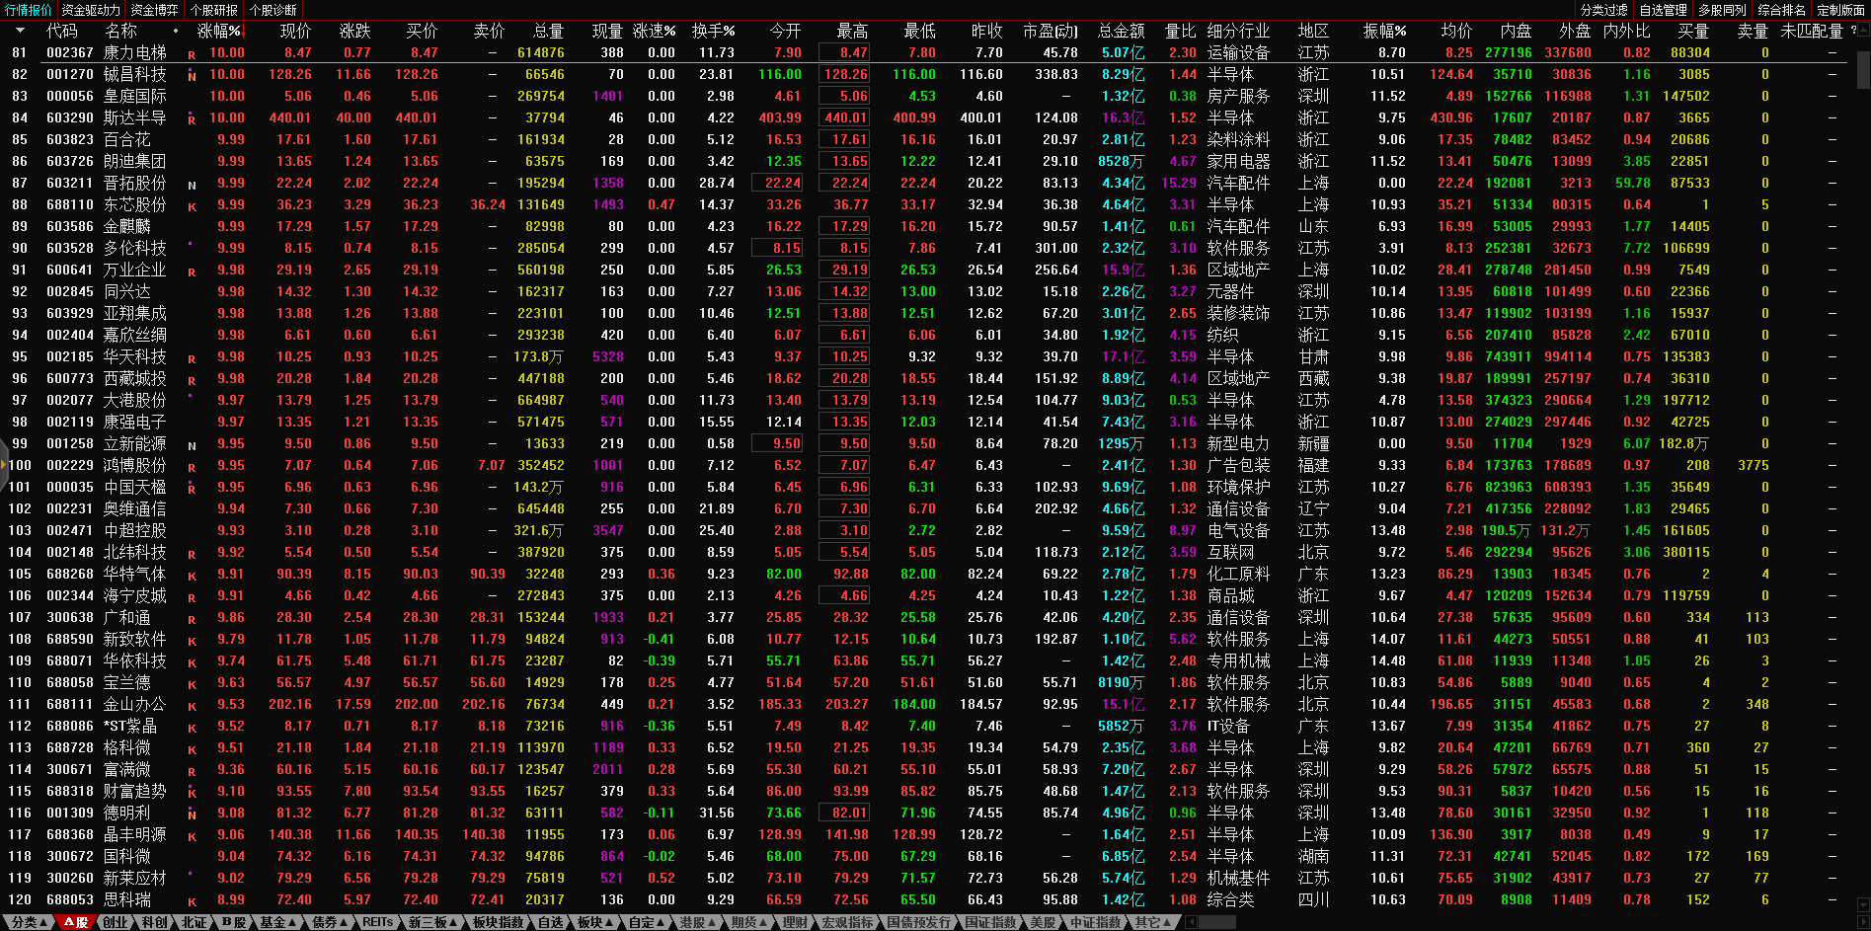Click the K marker beside 思科瑞
This screenshot has height=931, width=1871.
[x=192, y=901]
